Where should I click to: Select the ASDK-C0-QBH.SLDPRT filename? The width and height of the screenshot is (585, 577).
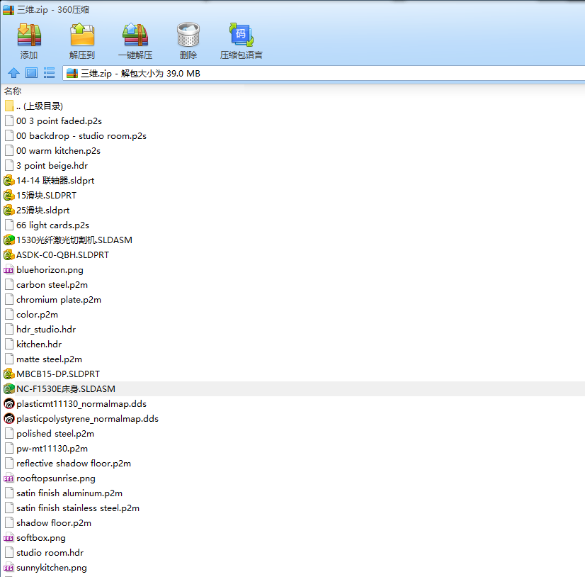(62, 255)
